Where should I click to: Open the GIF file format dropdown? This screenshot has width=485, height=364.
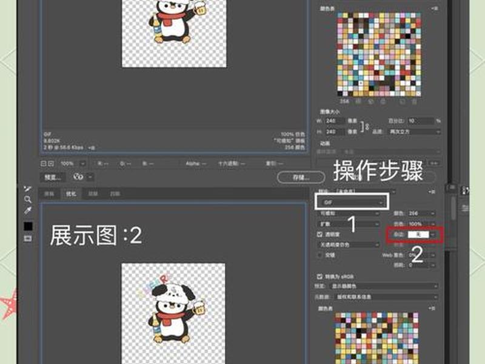click(x=352, y=202)
